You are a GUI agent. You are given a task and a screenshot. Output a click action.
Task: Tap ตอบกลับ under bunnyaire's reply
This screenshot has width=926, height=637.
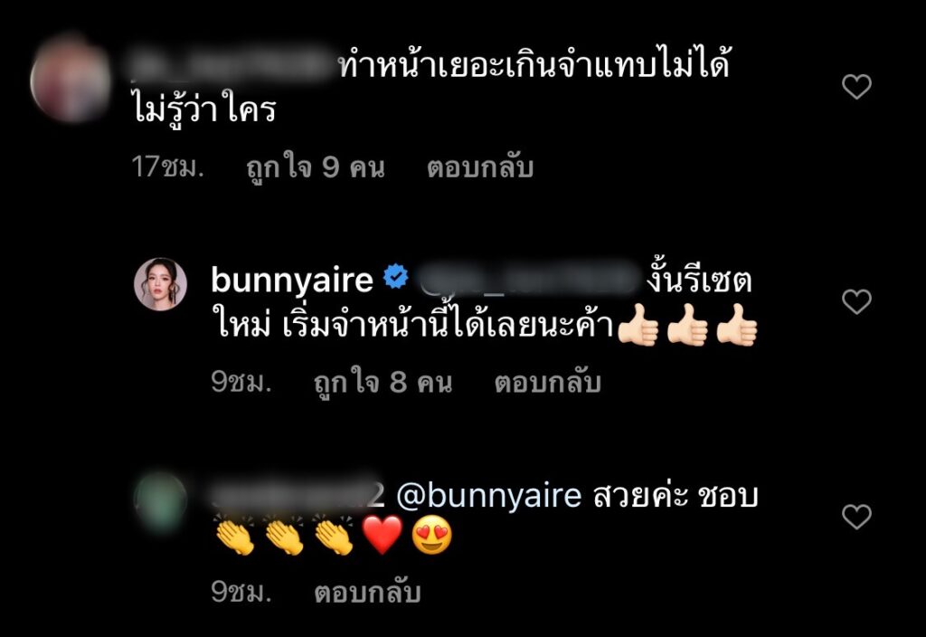(547, 383)
